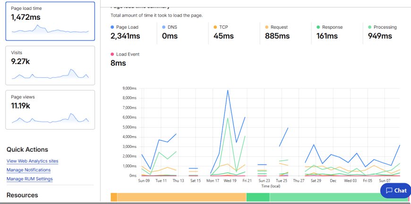
Task: Toggle the Request series legend
Action: coord(276,27)
